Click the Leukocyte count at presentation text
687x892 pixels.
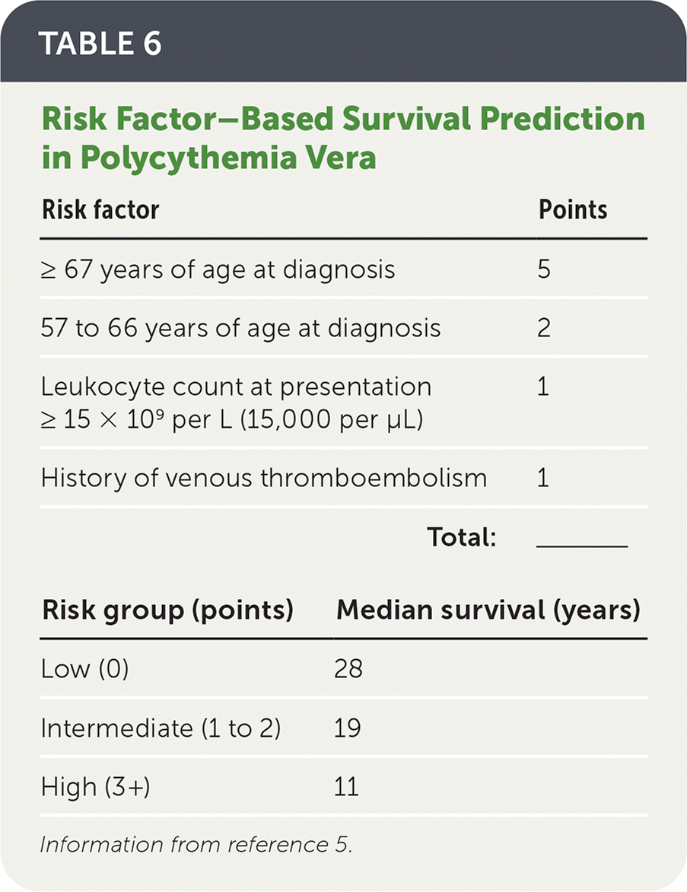pyautogui.click(x=236, y=387)
